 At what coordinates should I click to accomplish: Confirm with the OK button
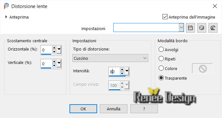coord(83,109)
